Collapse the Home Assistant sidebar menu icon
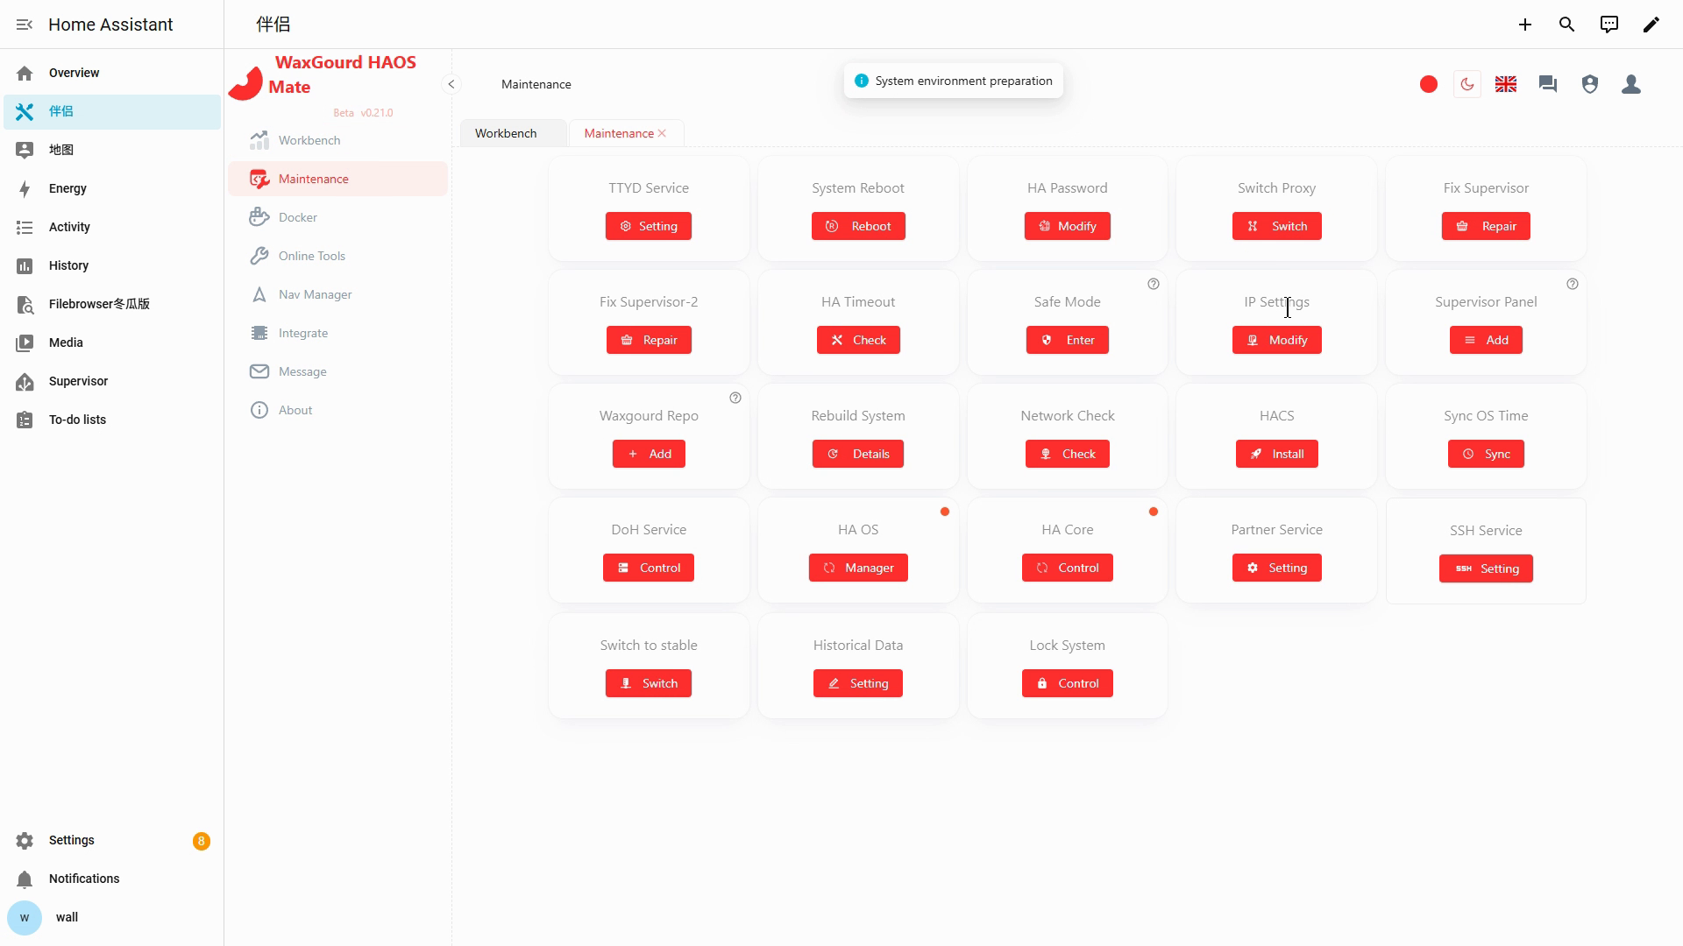 [25, 25]
